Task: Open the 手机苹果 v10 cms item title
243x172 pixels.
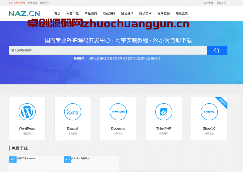Action: (27, 159)
